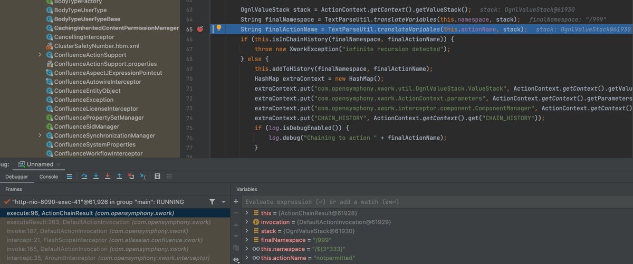Select the running http-nio-8090-exec-41 thread
The height and width of the screenshot is (264, 633).
click(98, 202)
